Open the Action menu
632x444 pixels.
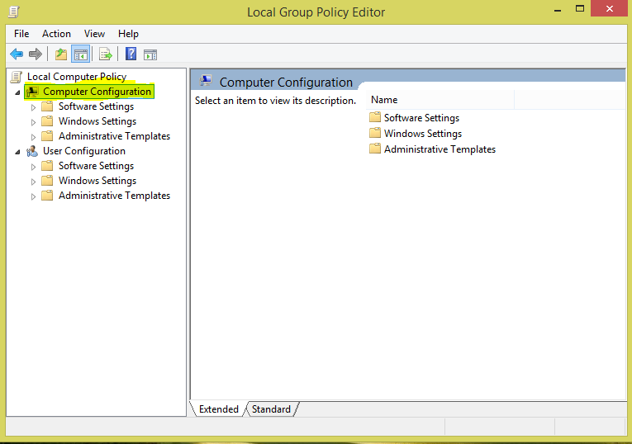pyautogui.click(x=56, y=34)
